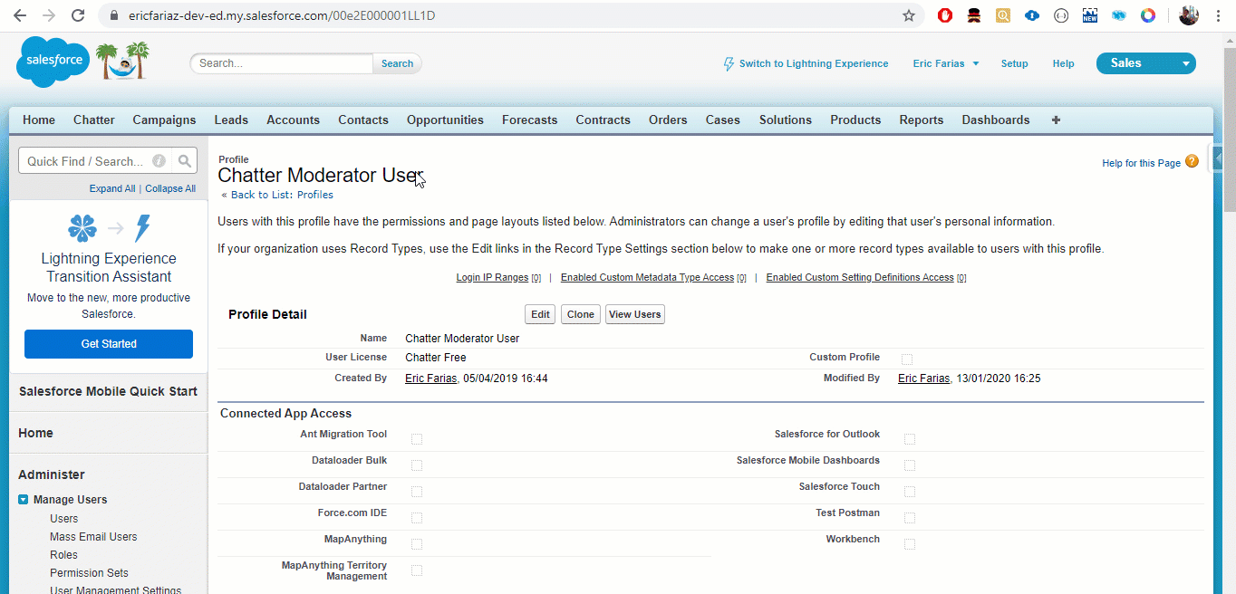Click the lightning bolt Lightning Experience icon
The image size is (1236, 594).
point(729,63)
